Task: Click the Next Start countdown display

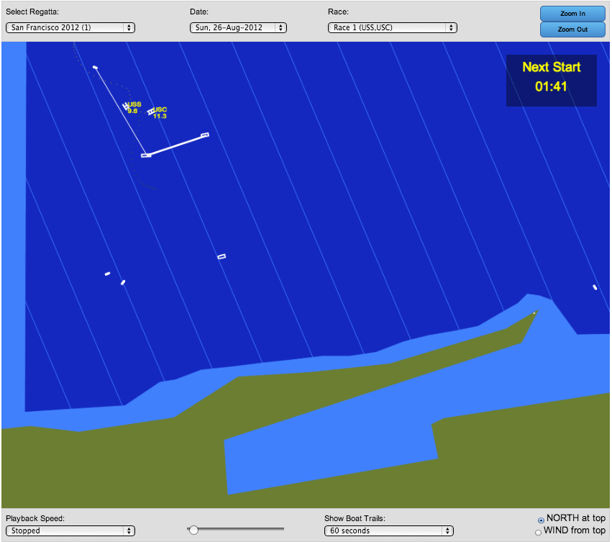Action: (551, 81)
